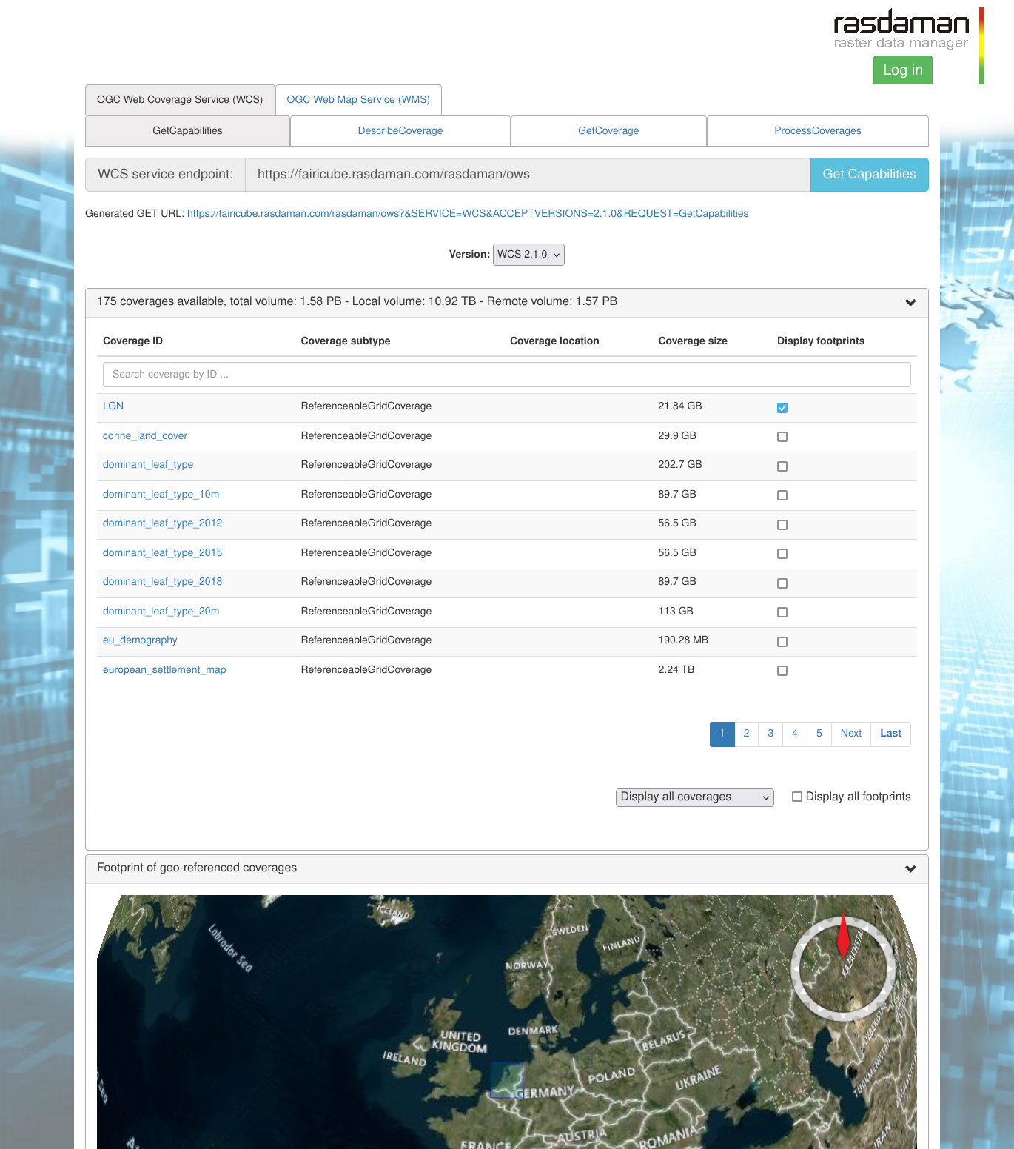This screenshot has height=1149, width=1014.
Task: Click the compass on the globe map
Action: click(842, 968)
